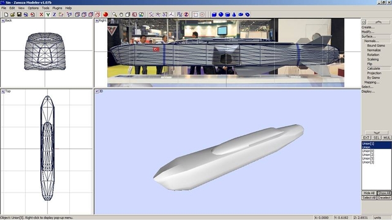Expand the Create... command group
This screenshot has height=220, width=392.
(x=367, y=27)
